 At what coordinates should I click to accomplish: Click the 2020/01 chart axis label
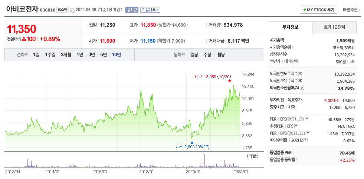click(193, 172)
